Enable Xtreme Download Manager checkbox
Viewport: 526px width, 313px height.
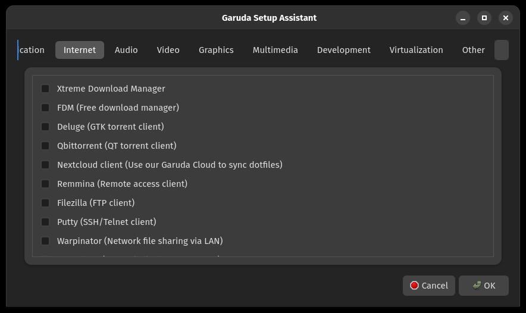(45, 89)
